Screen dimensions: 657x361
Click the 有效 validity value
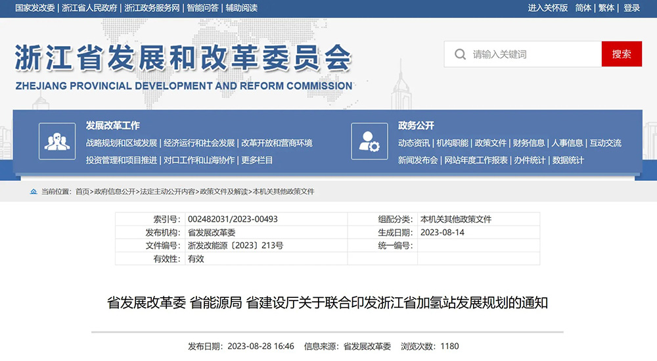(x=196, y=258)
